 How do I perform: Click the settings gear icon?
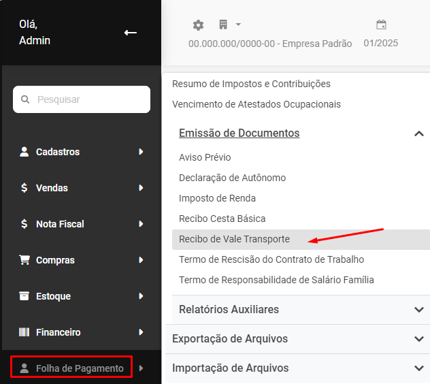point(198,25)
